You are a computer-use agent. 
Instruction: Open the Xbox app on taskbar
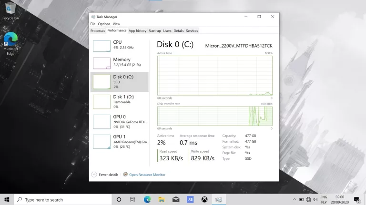tap(204, 200)
